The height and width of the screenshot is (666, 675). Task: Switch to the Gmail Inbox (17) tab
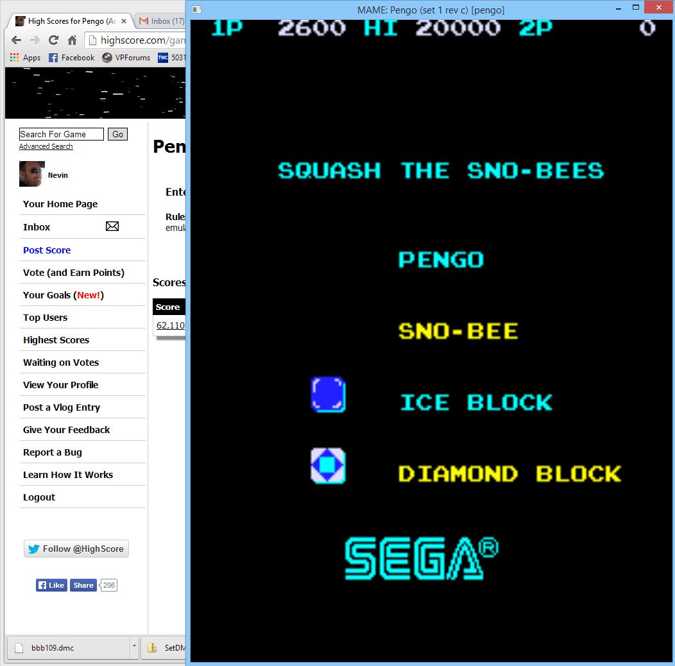click(x=162, y=21)
